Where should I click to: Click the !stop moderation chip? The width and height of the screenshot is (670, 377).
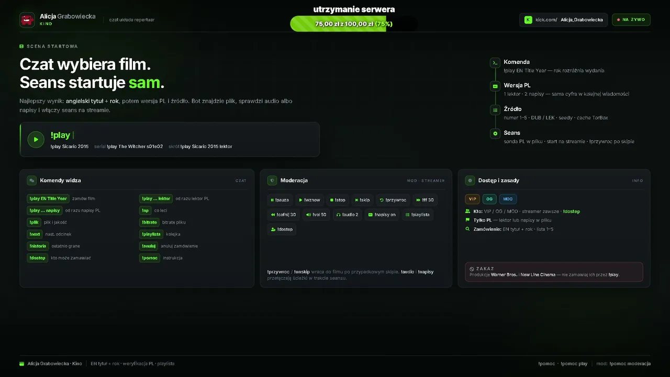(338, 200)
